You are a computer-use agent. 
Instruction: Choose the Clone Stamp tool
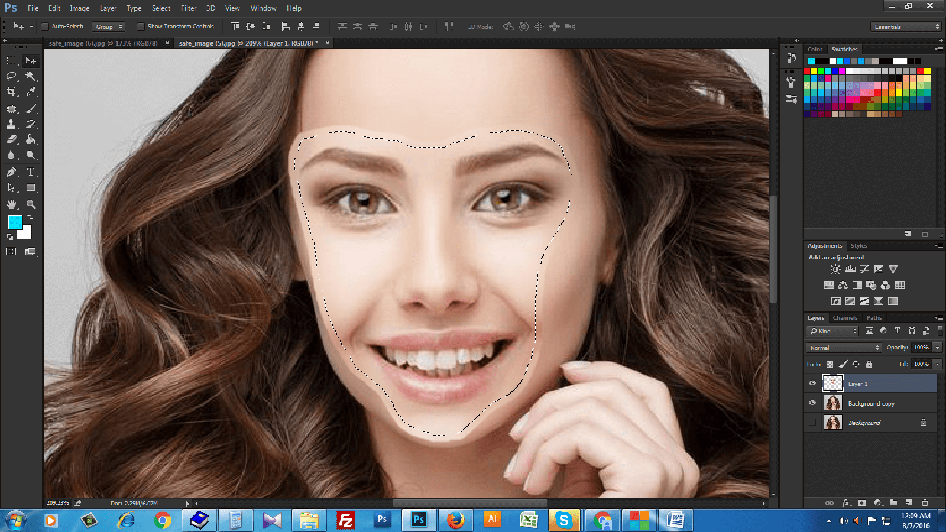(x=11, y=124)
